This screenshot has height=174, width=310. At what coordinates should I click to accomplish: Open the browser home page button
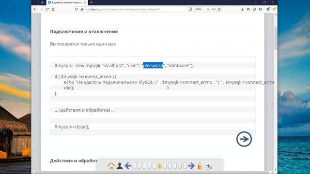tap(53, 9)
